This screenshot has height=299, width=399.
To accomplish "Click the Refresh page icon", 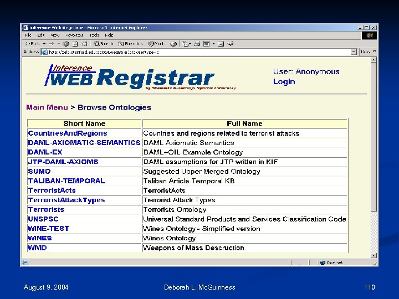I will pyautogui.click(x=75, y=44).
